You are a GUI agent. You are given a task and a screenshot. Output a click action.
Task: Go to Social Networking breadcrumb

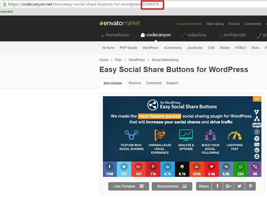pyautogui.click(x=165, y=60)
